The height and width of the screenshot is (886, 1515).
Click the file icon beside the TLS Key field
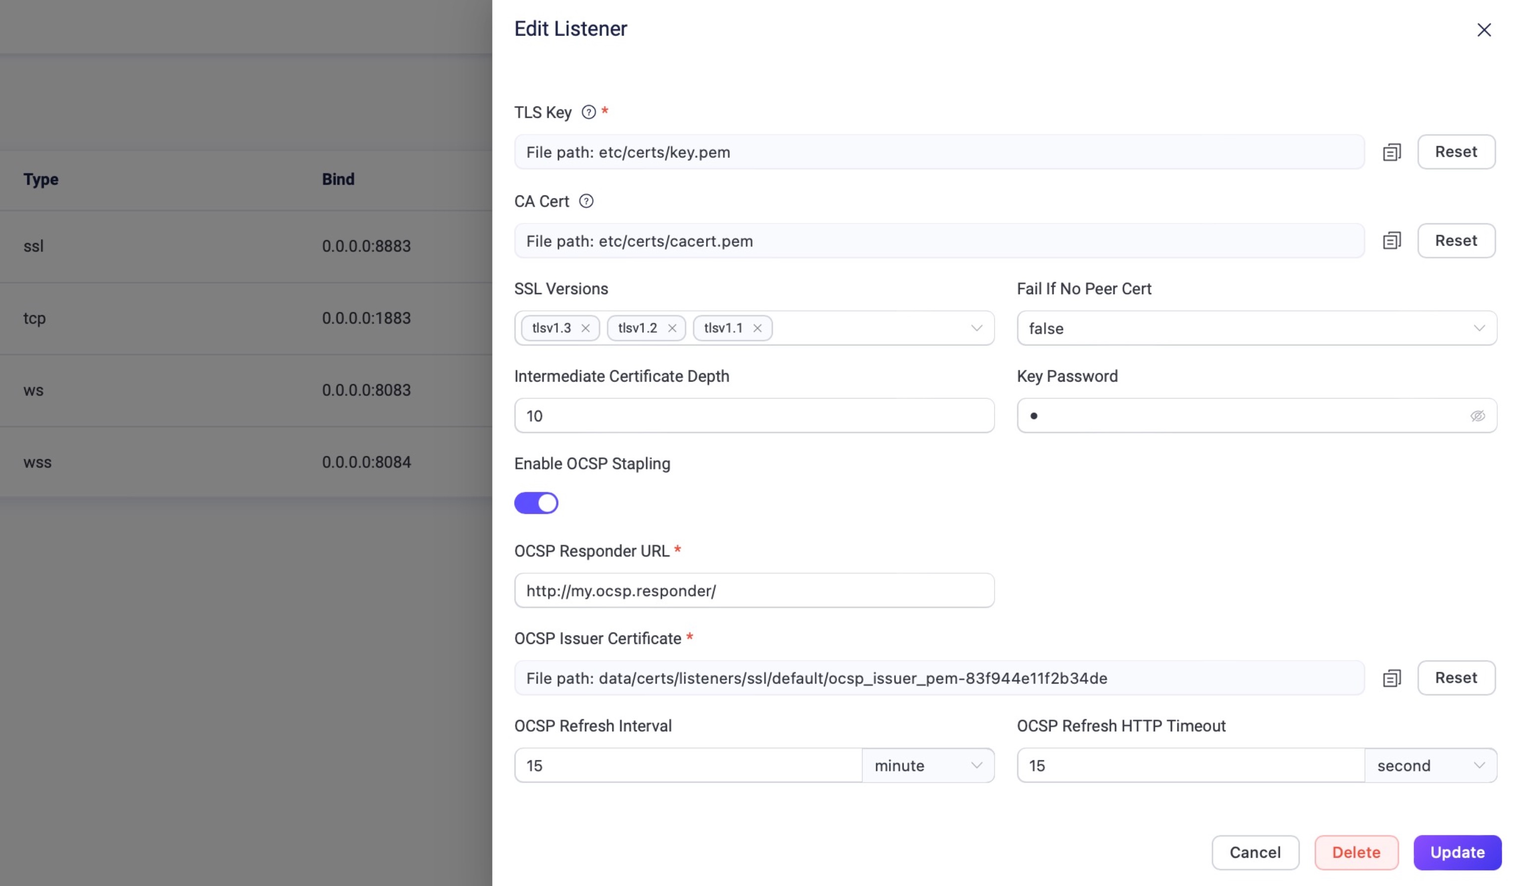[x=1391, y=152]
